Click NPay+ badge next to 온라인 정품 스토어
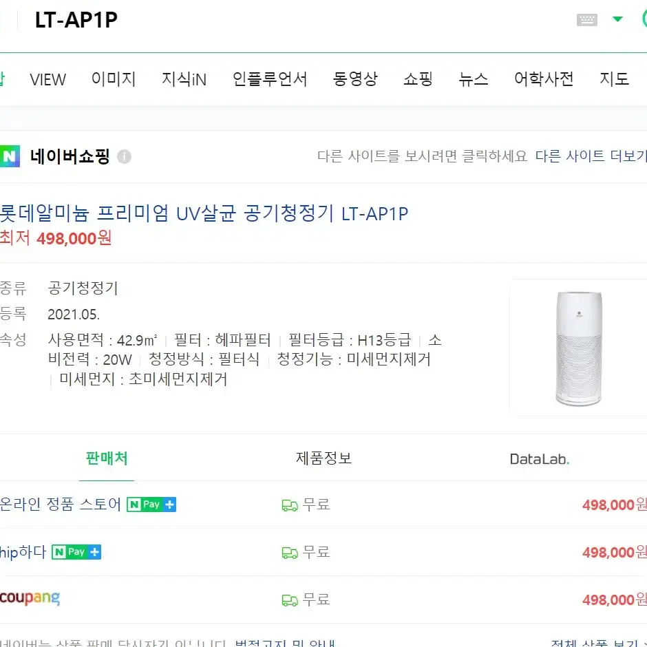Viewport: 647px width, 647px height. point(151,505)
